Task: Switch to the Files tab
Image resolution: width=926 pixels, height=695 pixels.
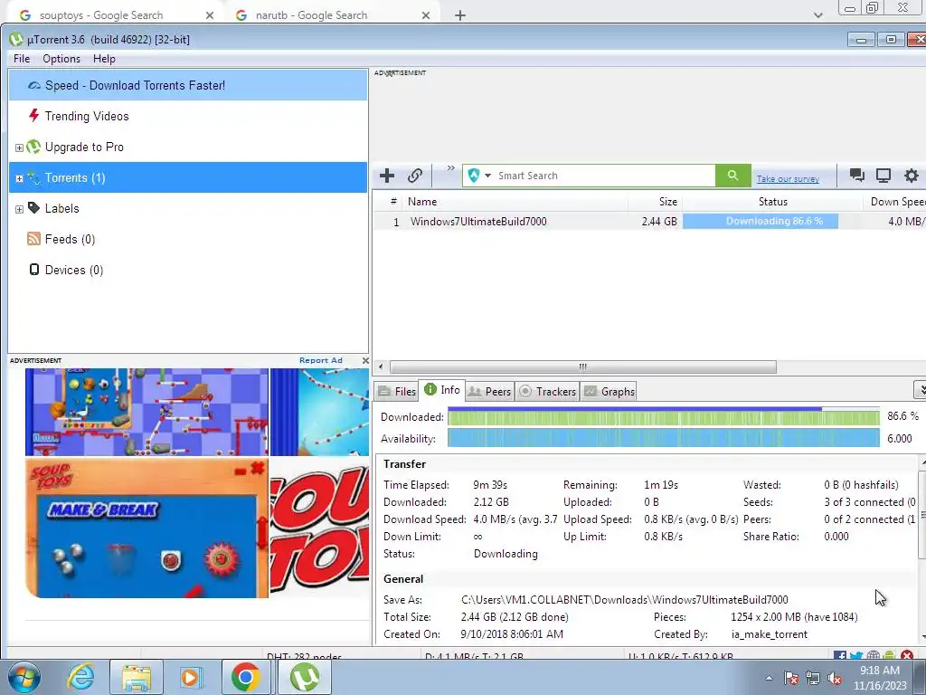Action: point(398,391)
